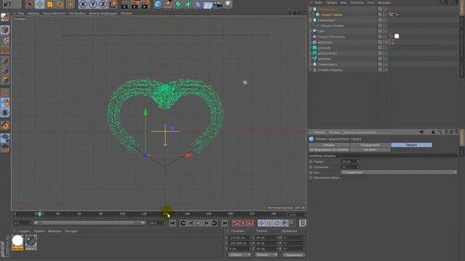Click the white material tag on Объект Плоскость
The image size is (465, 261).
coord(397,36)
